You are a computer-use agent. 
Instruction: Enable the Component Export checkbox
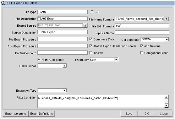tap(142, 53)
